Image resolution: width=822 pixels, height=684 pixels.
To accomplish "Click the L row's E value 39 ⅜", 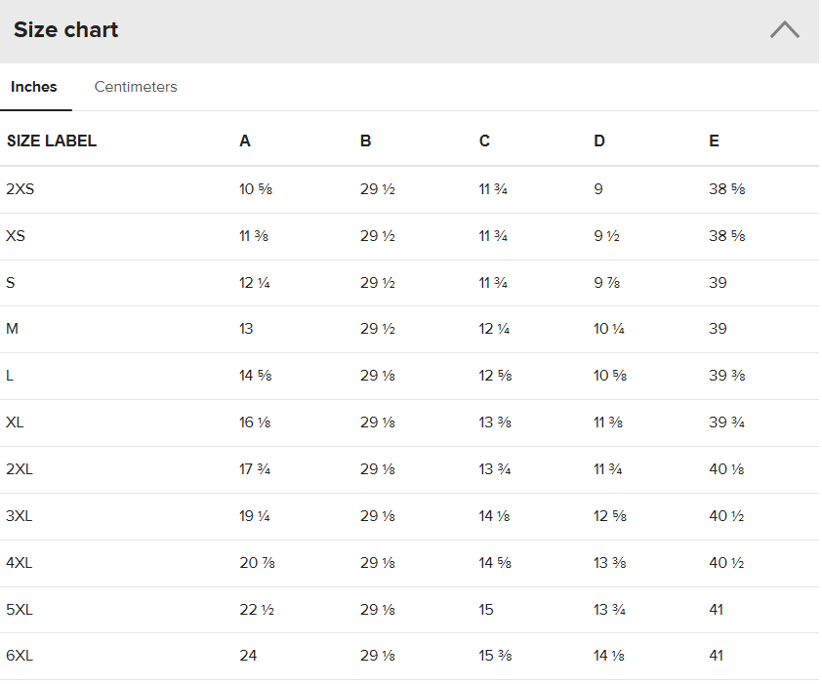I will [726, 376].
